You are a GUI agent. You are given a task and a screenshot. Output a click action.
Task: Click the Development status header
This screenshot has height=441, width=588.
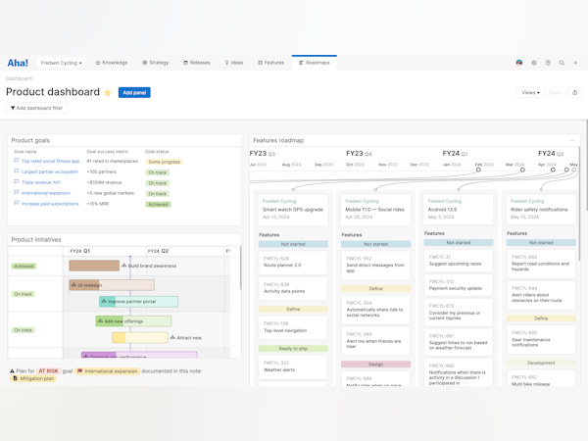click(541, 363)
